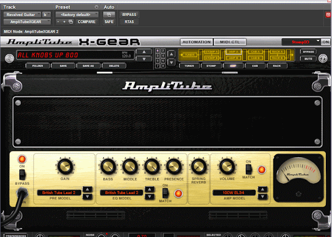Image resolution: width=332 pixels, height=237 pixels.
Task: Switch to the Cab module tab
Action: pyautogui.click(x=255, y=66)
